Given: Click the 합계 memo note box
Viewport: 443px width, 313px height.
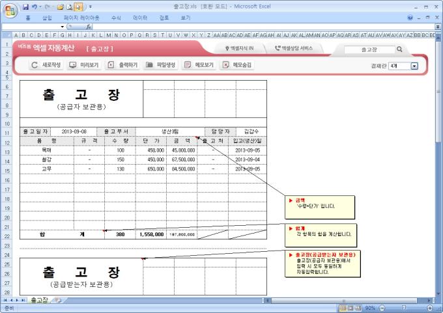Looking at the screenshot, I should click(321, 236).
